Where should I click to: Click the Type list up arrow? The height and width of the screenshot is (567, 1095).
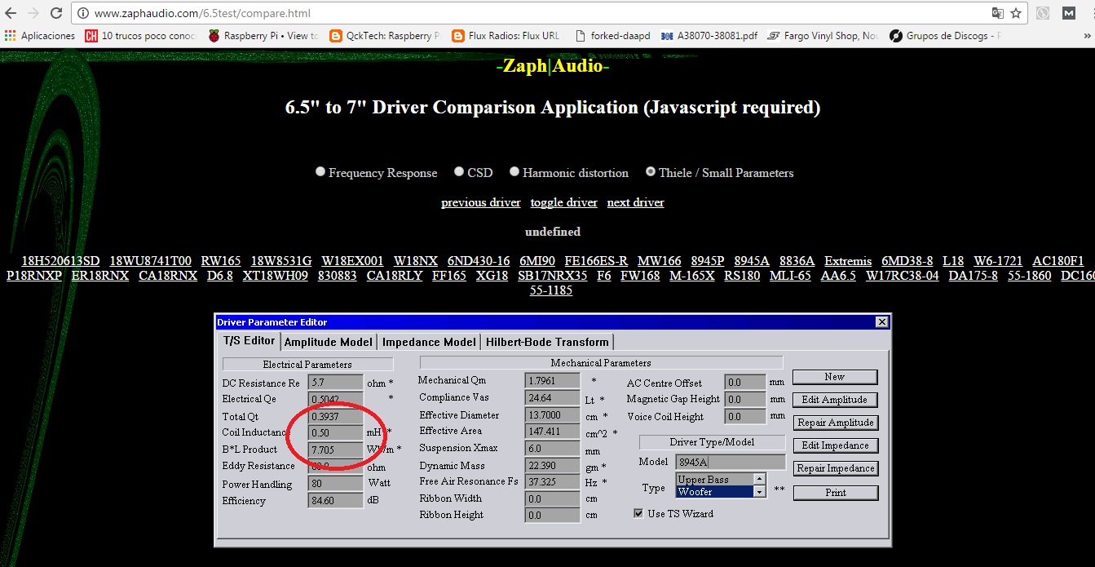[x=760, y=480]
